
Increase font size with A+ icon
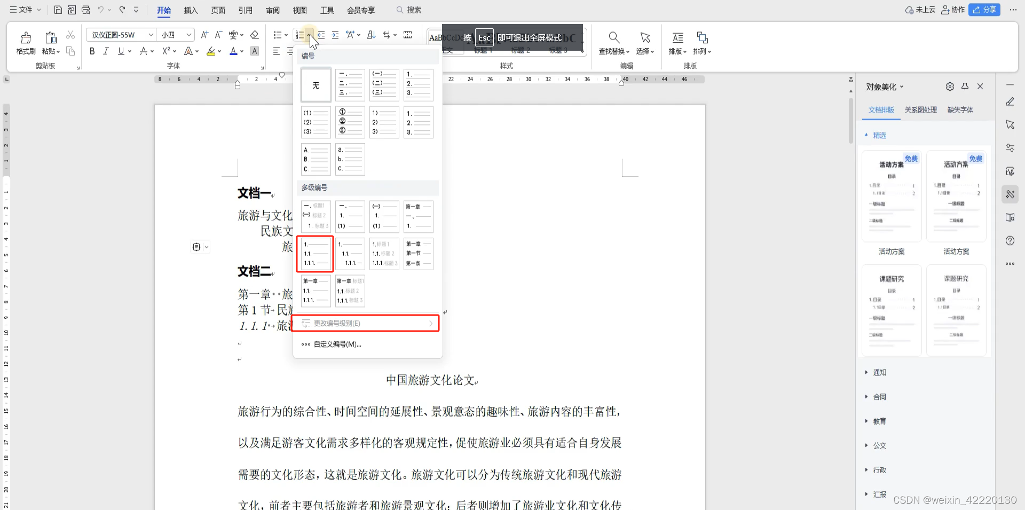[204, 35]
